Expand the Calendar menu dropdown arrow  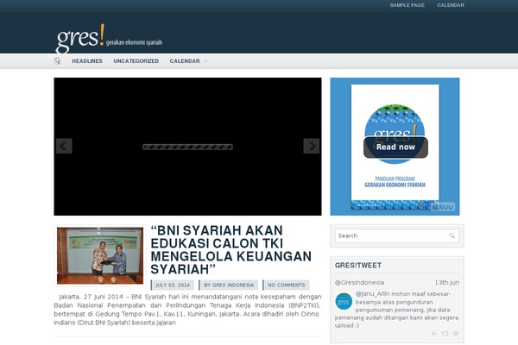click(x=205, y=61)
